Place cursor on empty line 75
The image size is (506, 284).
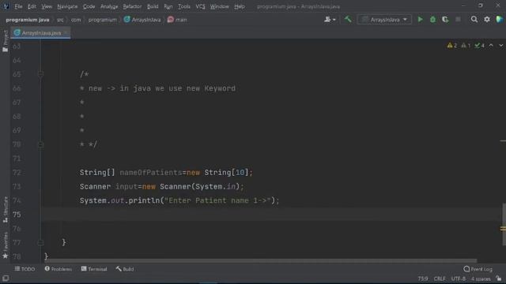[271, 215]
